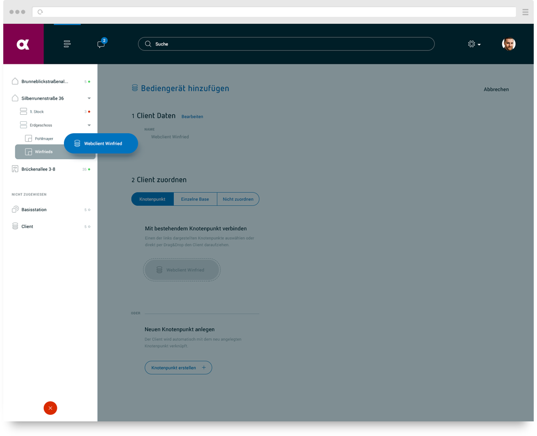537x436 pixels.
Task: Click the user profile avatar
Action: 508,44
